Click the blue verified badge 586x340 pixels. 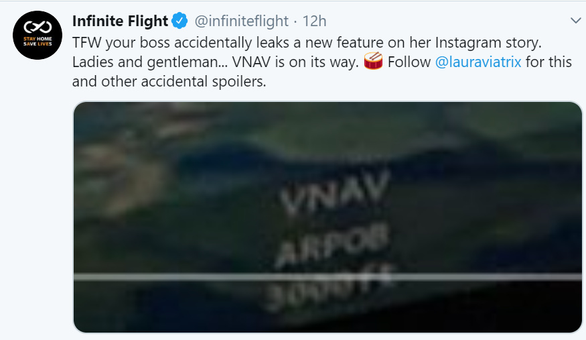[x=179, y=21]
